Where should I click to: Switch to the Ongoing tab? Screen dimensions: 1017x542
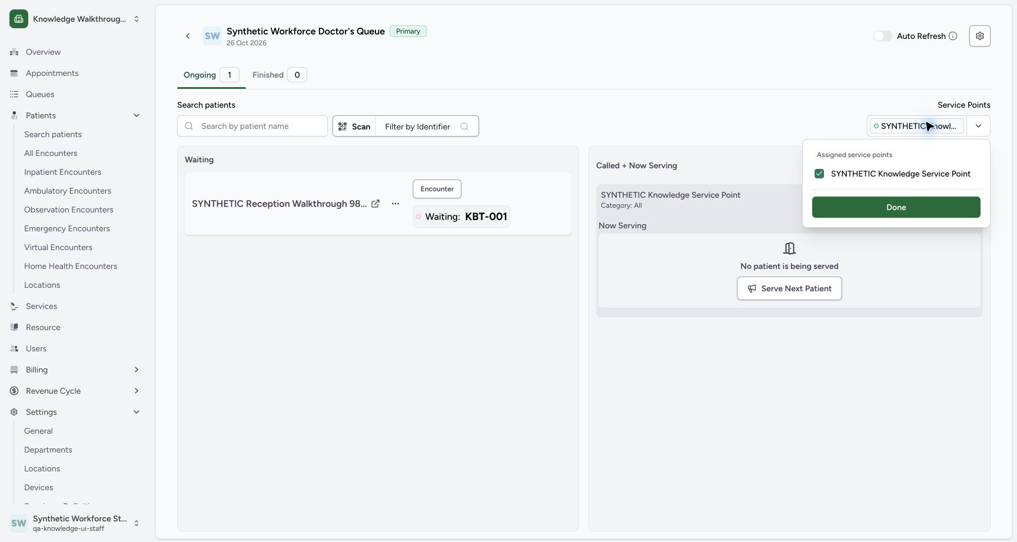tap(211, 75)
